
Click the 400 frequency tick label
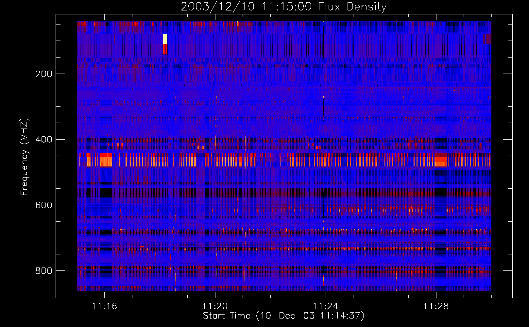pos(43,140)
